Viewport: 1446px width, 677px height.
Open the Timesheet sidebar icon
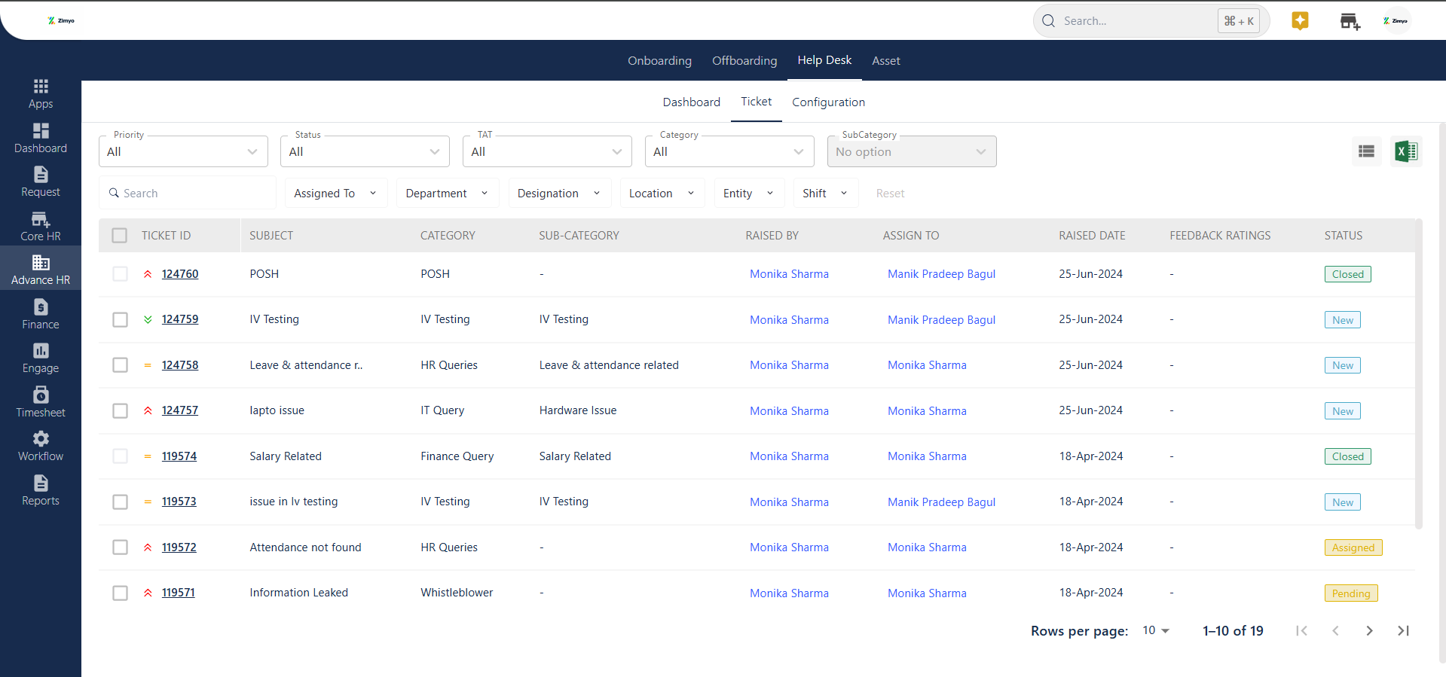pos(41,395)
